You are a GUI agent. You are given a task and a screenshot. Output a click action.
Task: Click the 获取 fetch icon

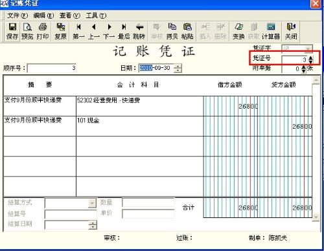pyautogui.click(x=253, y=32)
